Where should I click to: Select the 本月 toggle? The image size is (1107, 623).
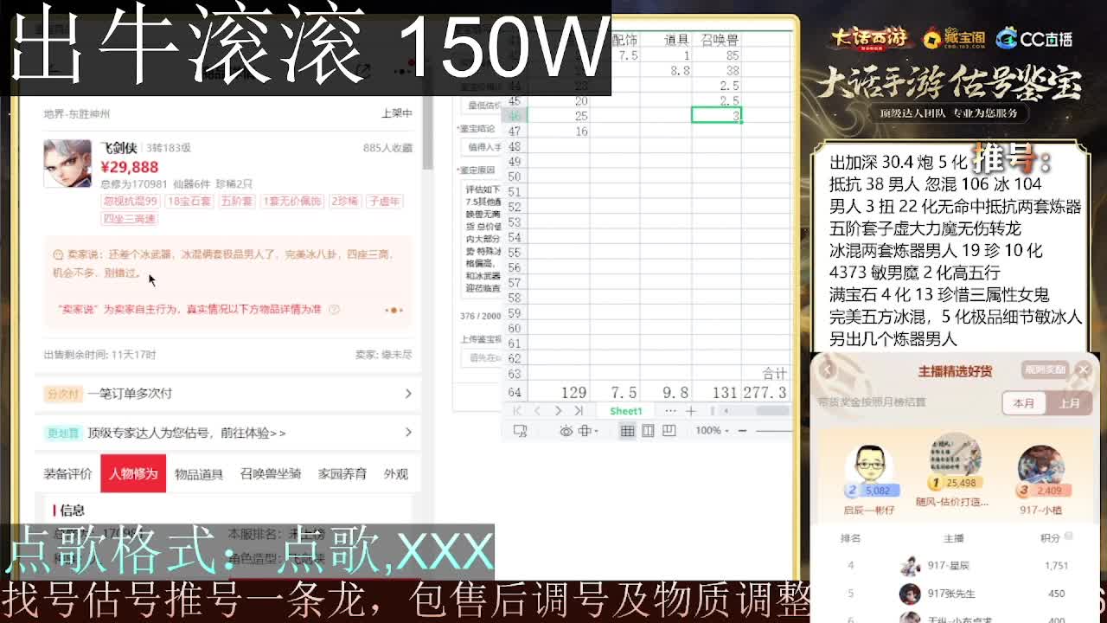(1024, 403)
